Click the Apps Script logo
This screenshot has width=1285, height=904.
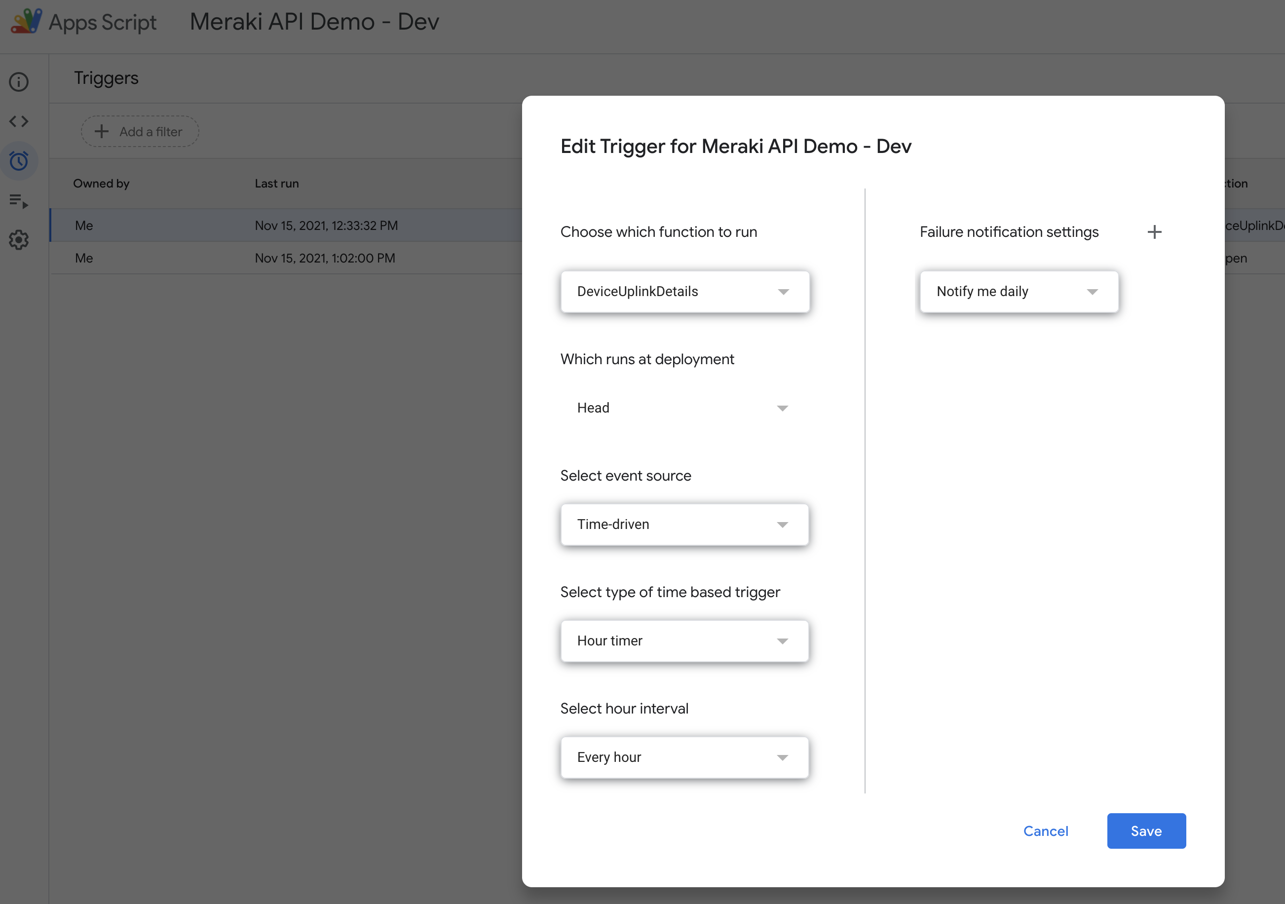[27, 21]
